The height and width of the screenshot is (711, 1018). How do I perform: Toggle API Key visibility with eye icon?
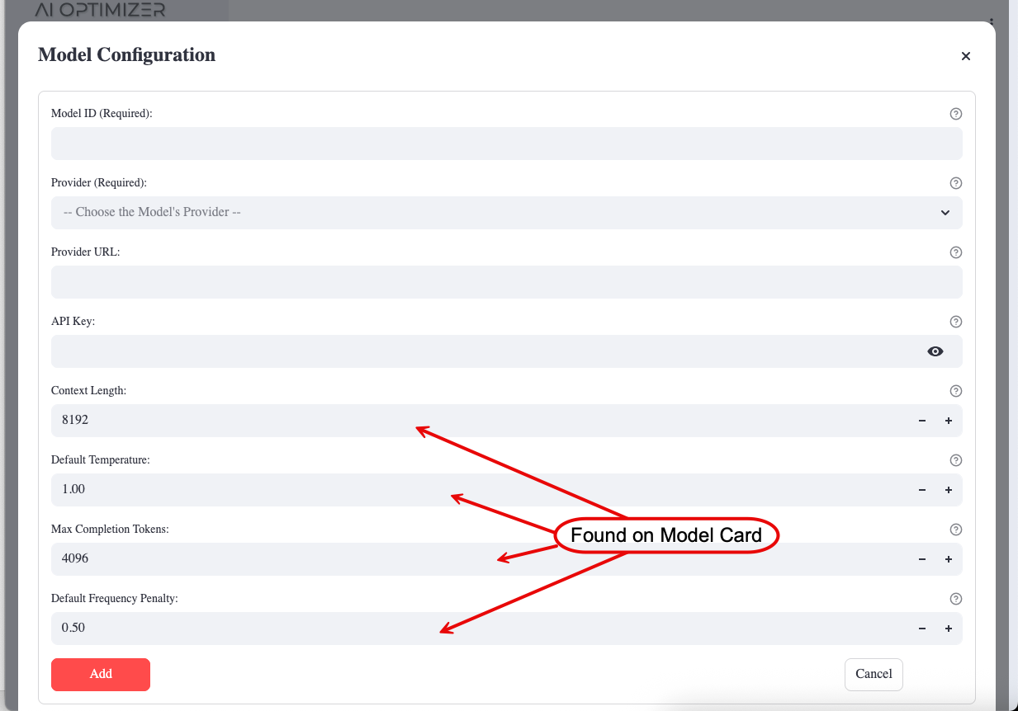click(935, 351)
